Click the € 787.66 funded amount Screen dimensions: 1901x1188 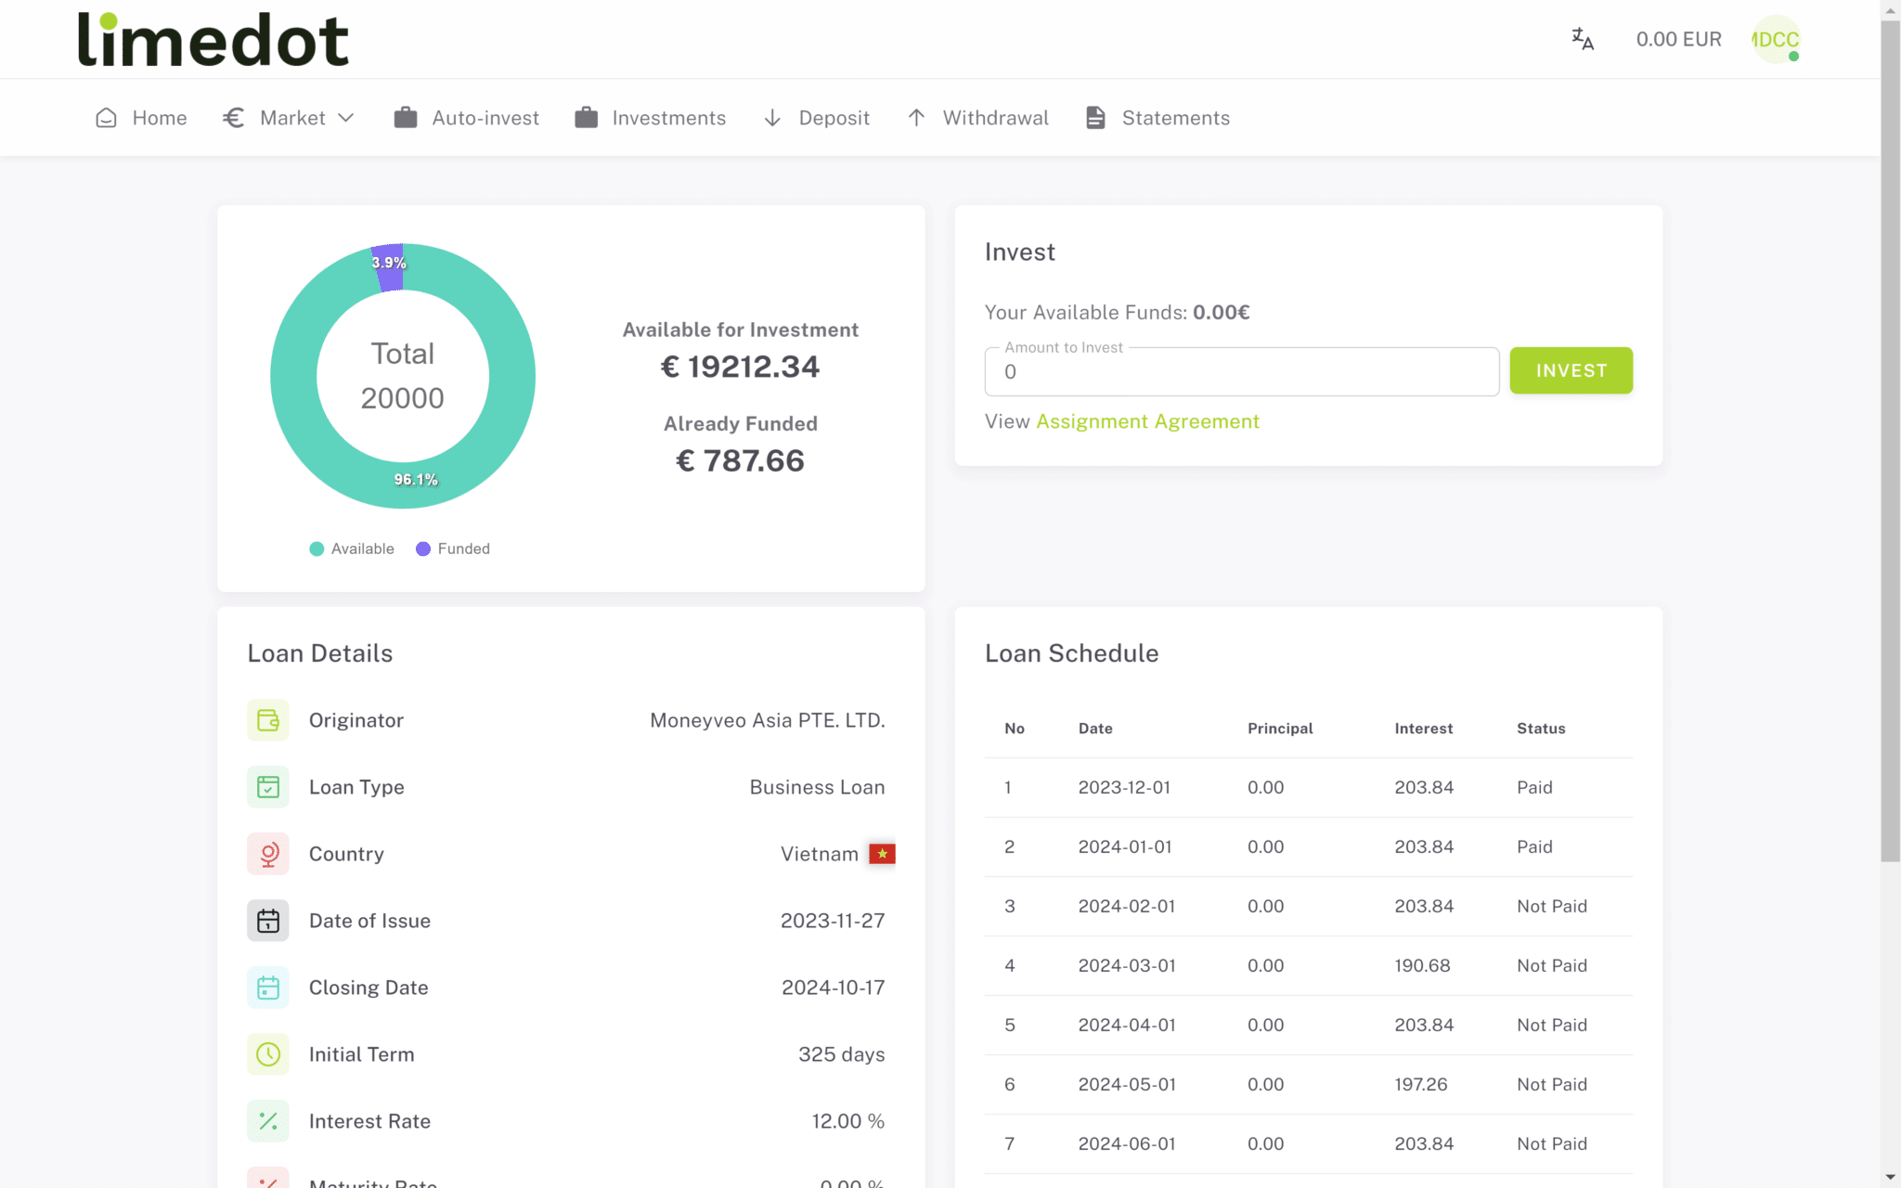[x=740, y=460]
